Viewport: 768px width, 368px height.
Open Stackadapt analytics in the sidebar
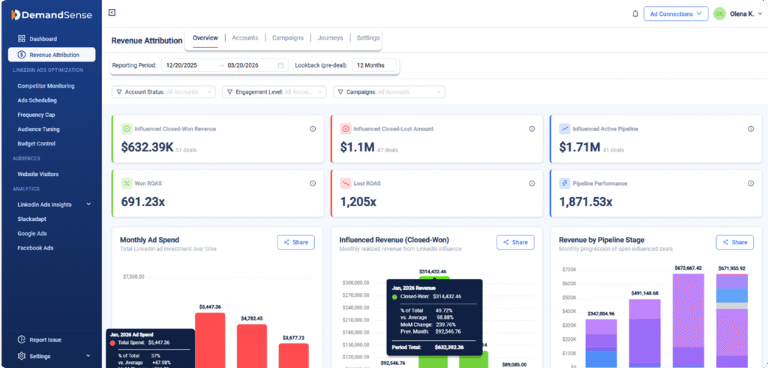pos(32,220)
